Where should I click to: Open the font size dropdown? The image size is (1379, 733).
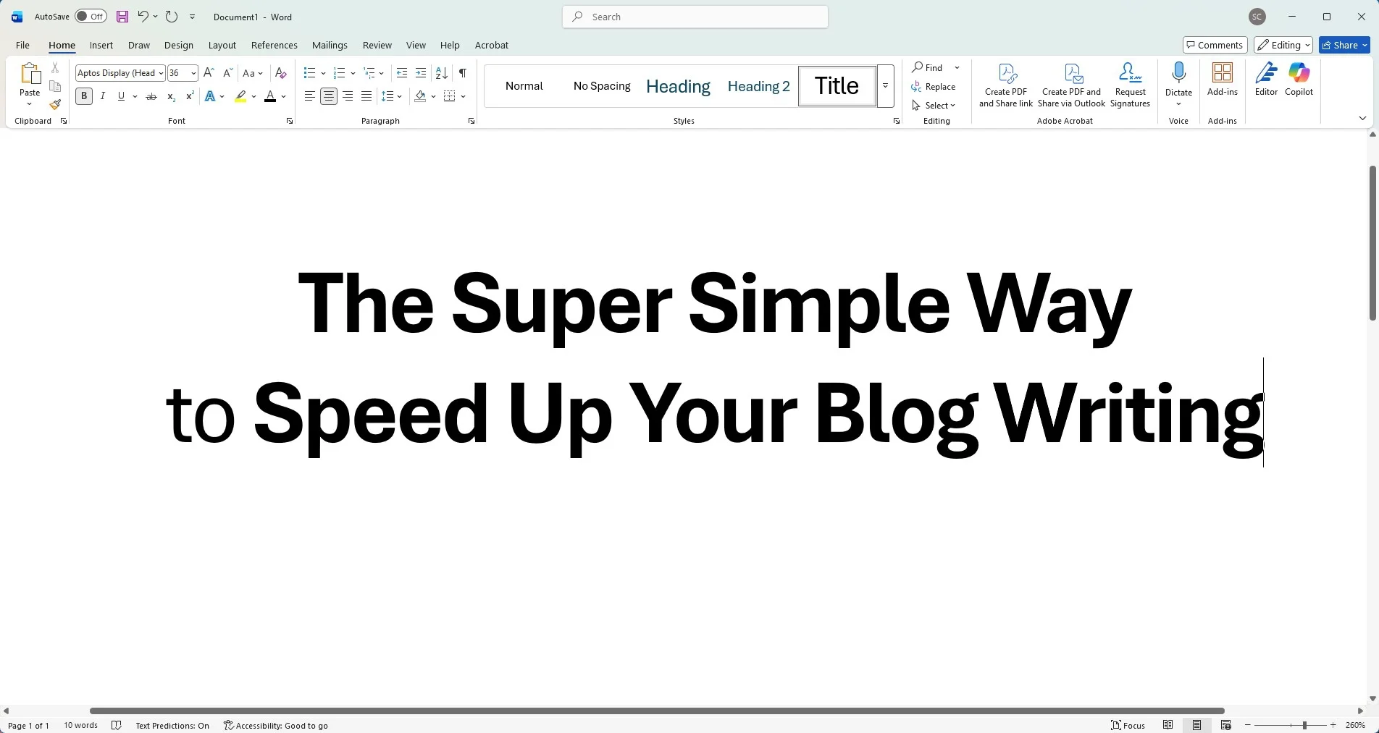(x=193, y=72)
